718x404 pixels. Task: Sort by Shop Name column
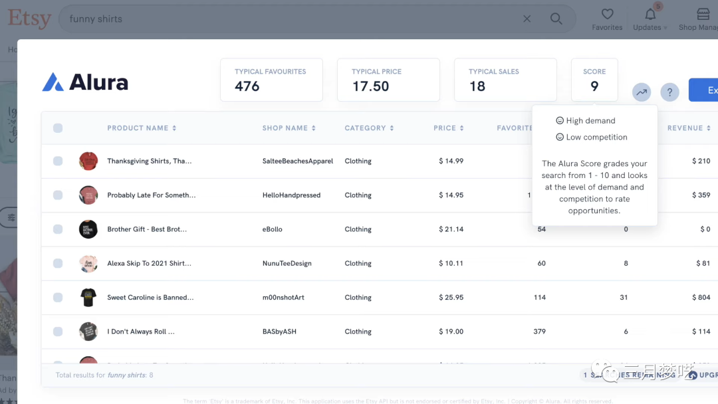[289, 128]
